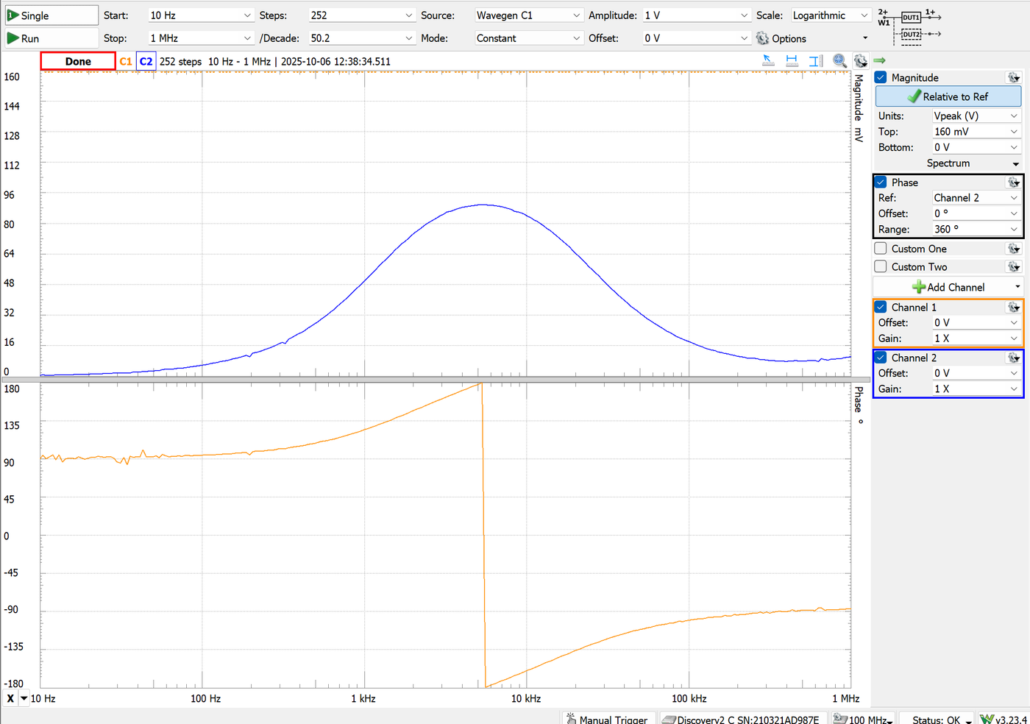Click the sweep info timestamp text

[x=275, y=61]
